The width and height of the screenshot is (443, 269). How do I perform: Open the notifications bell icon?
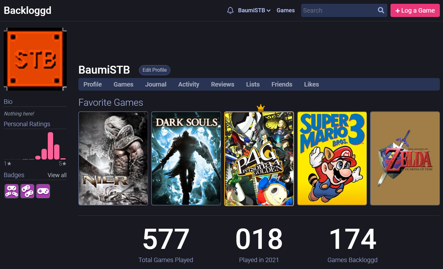click(230, 10)
